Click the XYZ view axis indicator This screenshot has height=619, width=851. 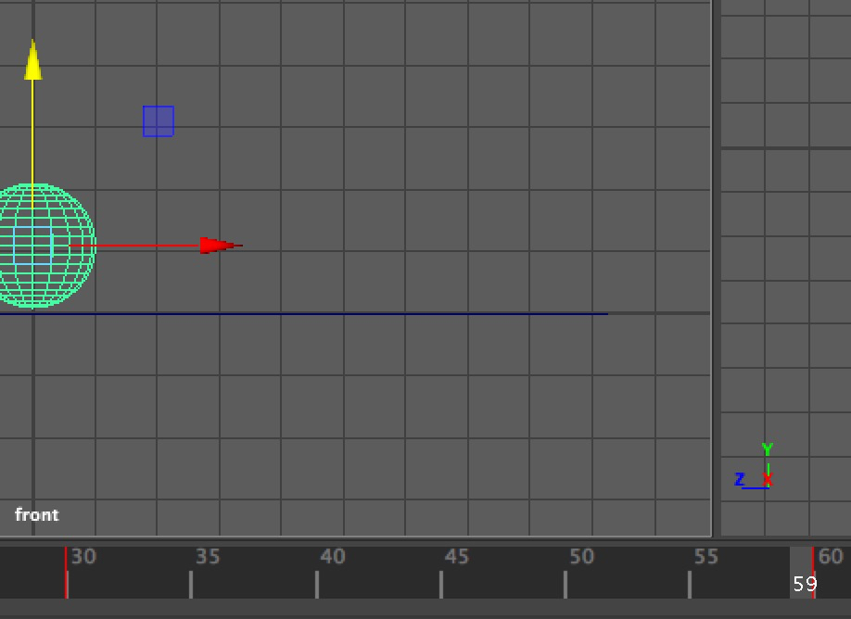click(755, 466)
